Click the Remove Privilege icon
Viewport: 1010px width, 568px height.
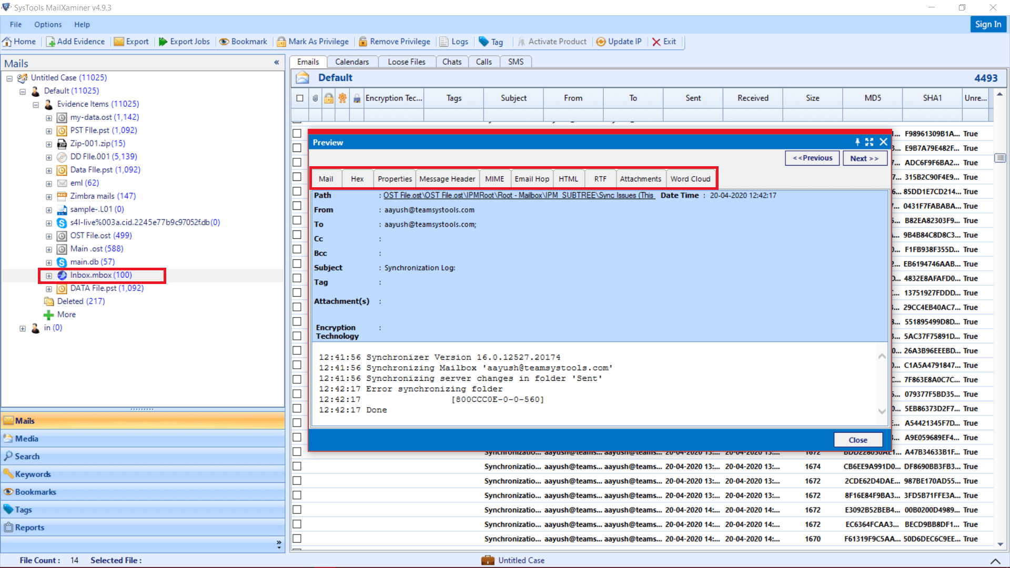(363, 42)
